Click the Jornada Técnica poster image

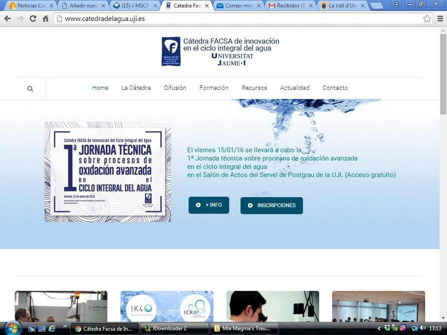point(108,172)
